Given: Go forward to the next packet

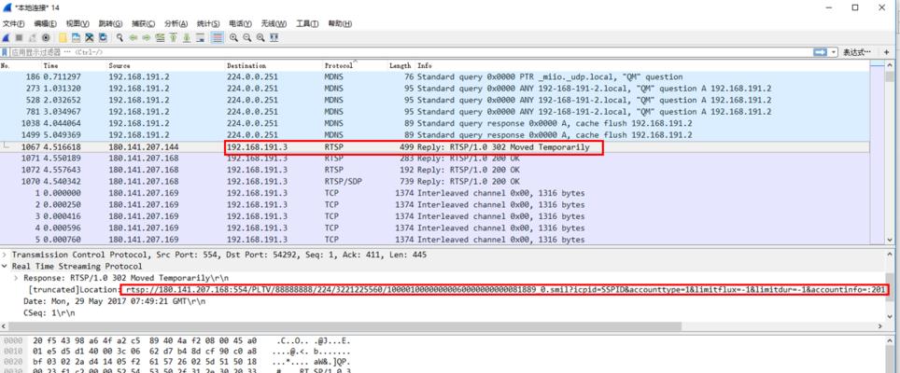Looking at the screenshot, I should point(147,38).
